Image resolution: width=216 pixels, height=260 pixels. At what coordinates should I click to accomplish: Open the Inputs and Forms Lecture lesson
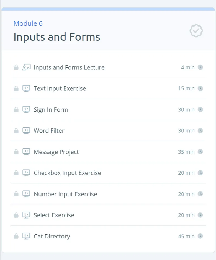coord(108,67)
